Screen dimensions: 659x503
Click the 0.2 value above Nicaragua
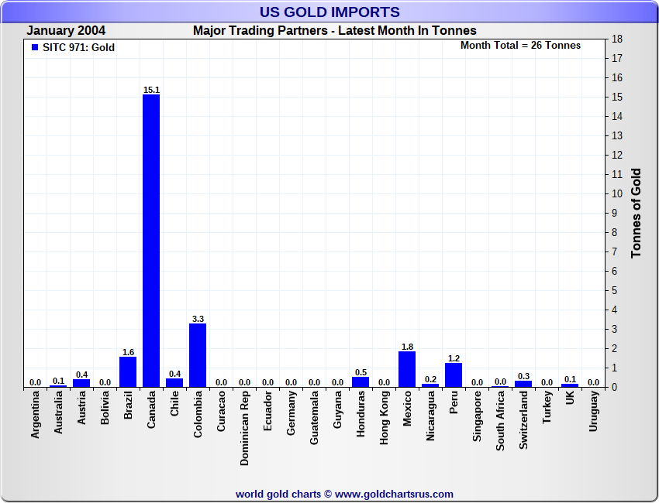tap(430, 379)
